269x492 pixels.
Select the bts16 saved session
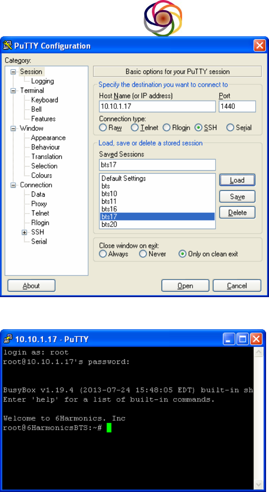pyautogui.click(x=157, y=209)
